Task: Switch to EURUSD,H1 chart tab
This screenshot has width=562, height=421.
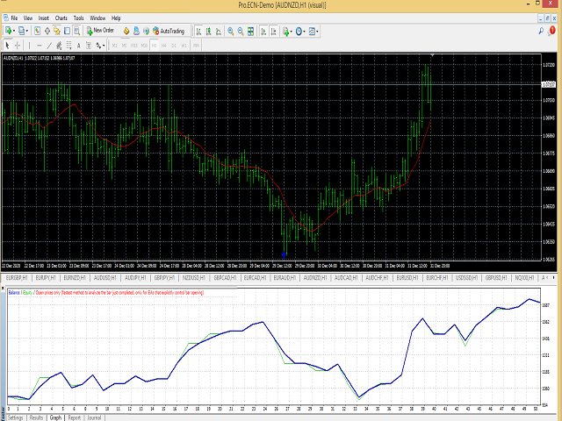Action: tap(407, 277)
